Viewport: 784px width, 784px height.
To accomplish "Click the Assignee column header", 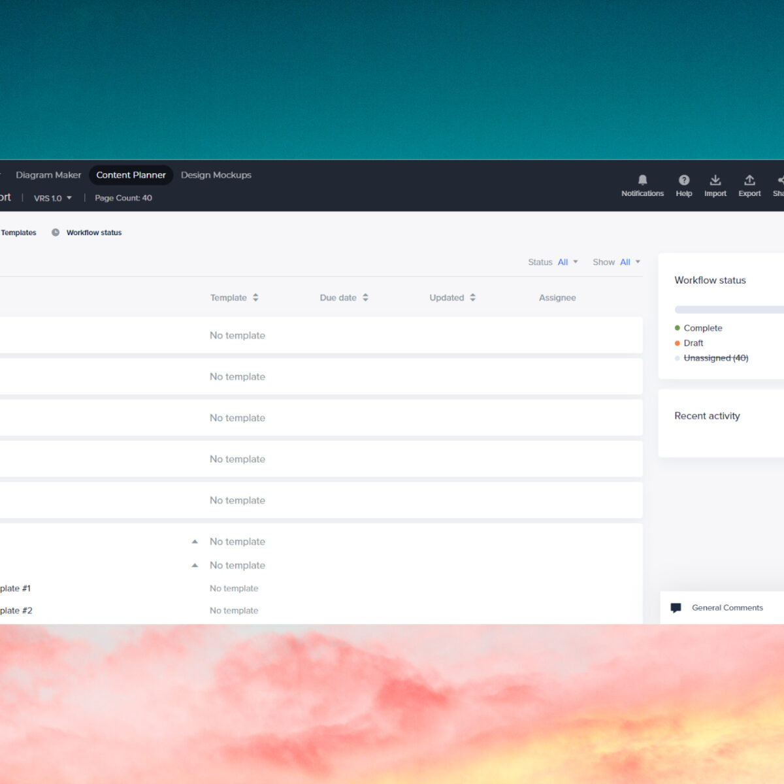I will click(557, 297).
